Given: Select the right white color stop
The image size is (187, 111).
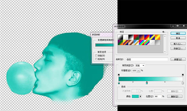Looking at the screenshot, I should pyautogui.click(x=183, y=83).
